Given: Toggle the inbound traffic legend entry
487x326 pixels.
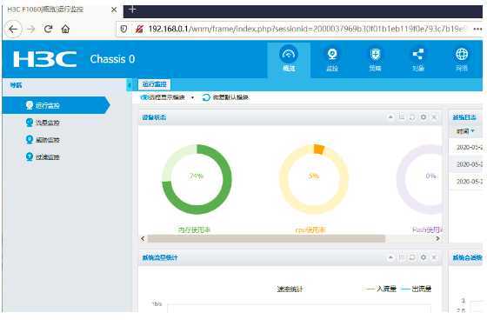Looking at the screenshot, I should [x=381, y=289].
